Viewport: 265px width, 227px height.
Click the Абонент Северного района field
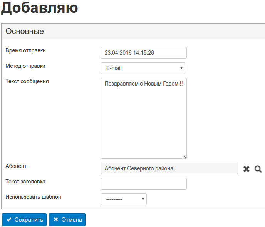[169, 168]
